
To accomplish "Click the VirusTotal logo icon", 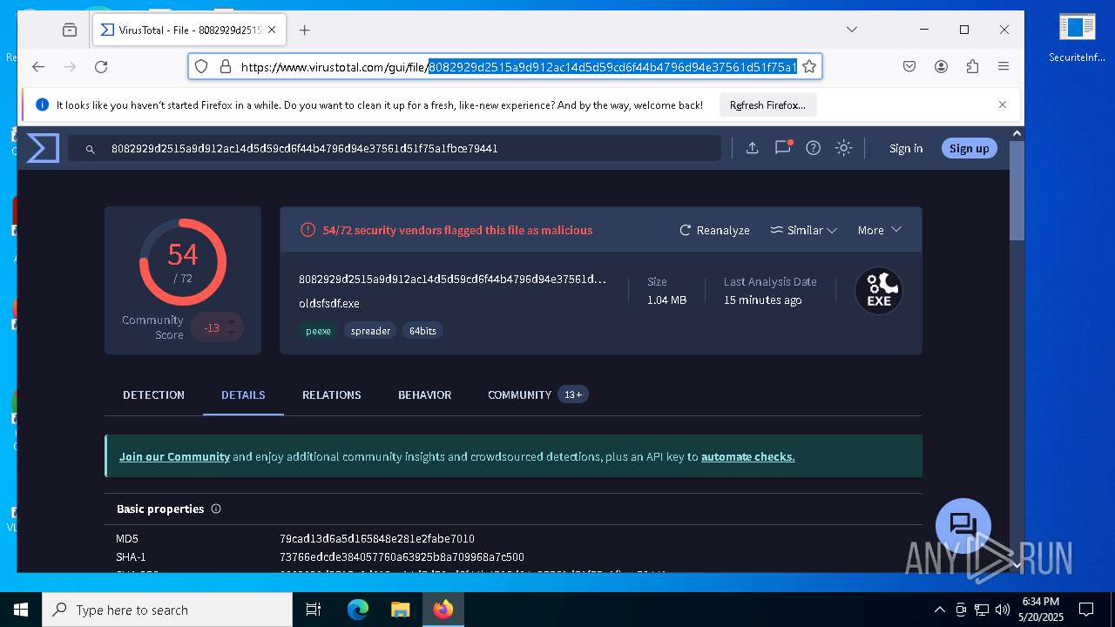I will click(43, 148).
